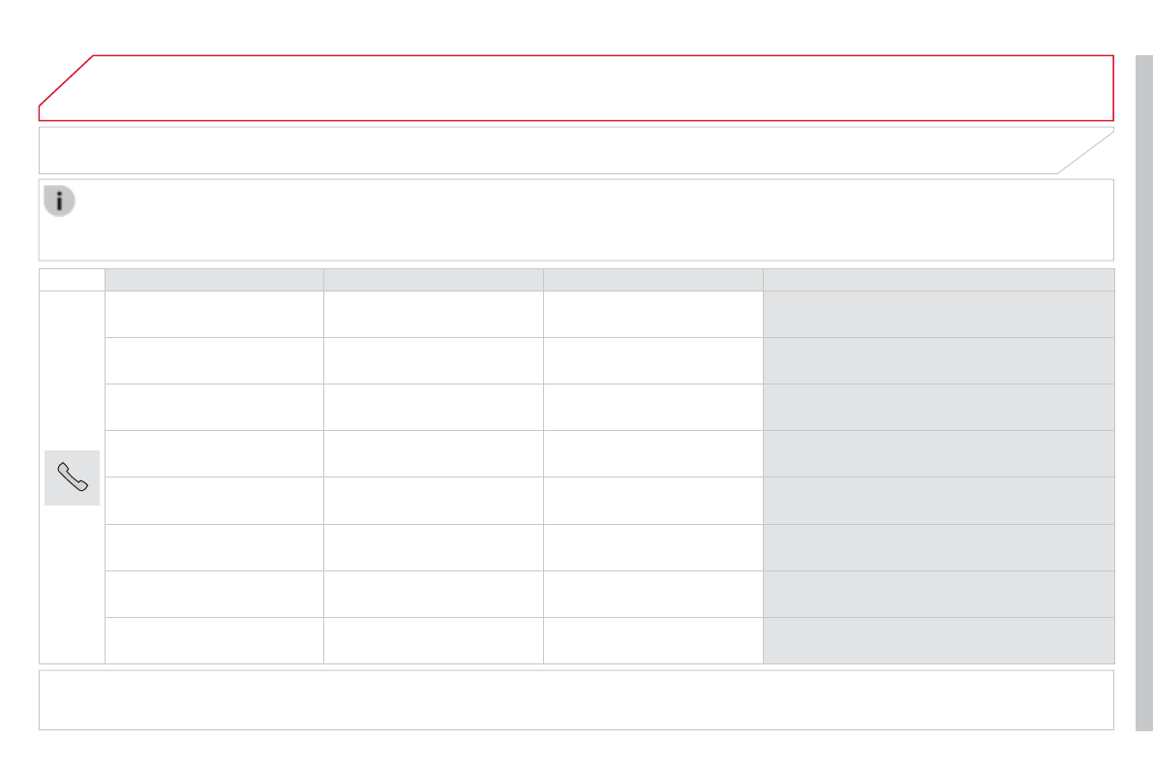Click the telephone handset icon
Viewport: 1153px width, 769px height.
pyautogui.click(x=72, y=477)
